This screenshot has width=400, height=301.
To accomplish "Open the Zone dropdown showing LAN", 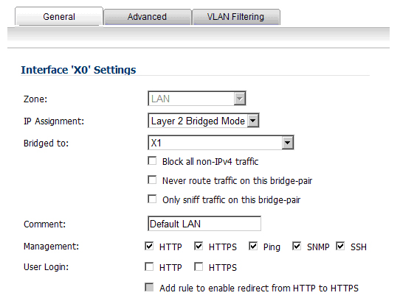I will [x=197, y=99].
